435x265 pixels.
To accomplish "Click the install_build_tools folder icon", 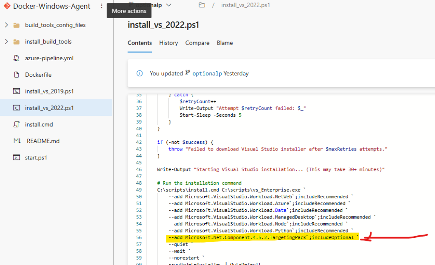I will click(x=17, y=42).
